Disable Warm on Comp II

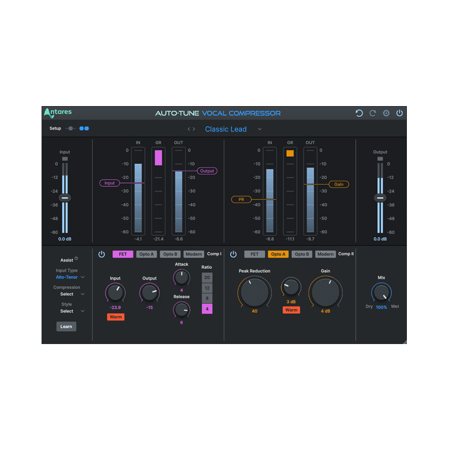click(x=291, y=310)
